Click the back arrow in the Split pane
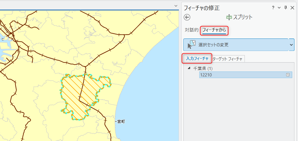Screen dimensions: 298x141 click(187, 17)
